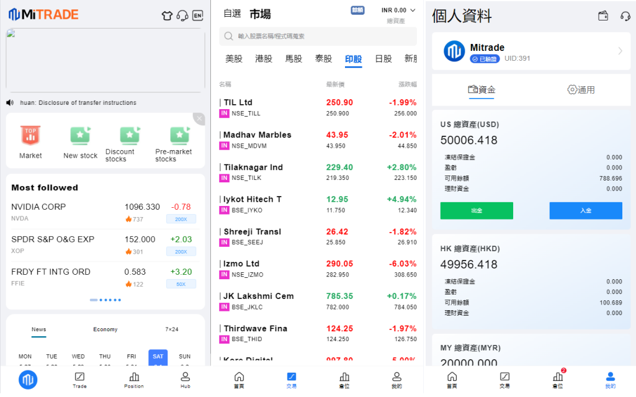
Task: Click the 50X leverage badge for FFIE
Action: pyautogui.click(x=181, y=284)
